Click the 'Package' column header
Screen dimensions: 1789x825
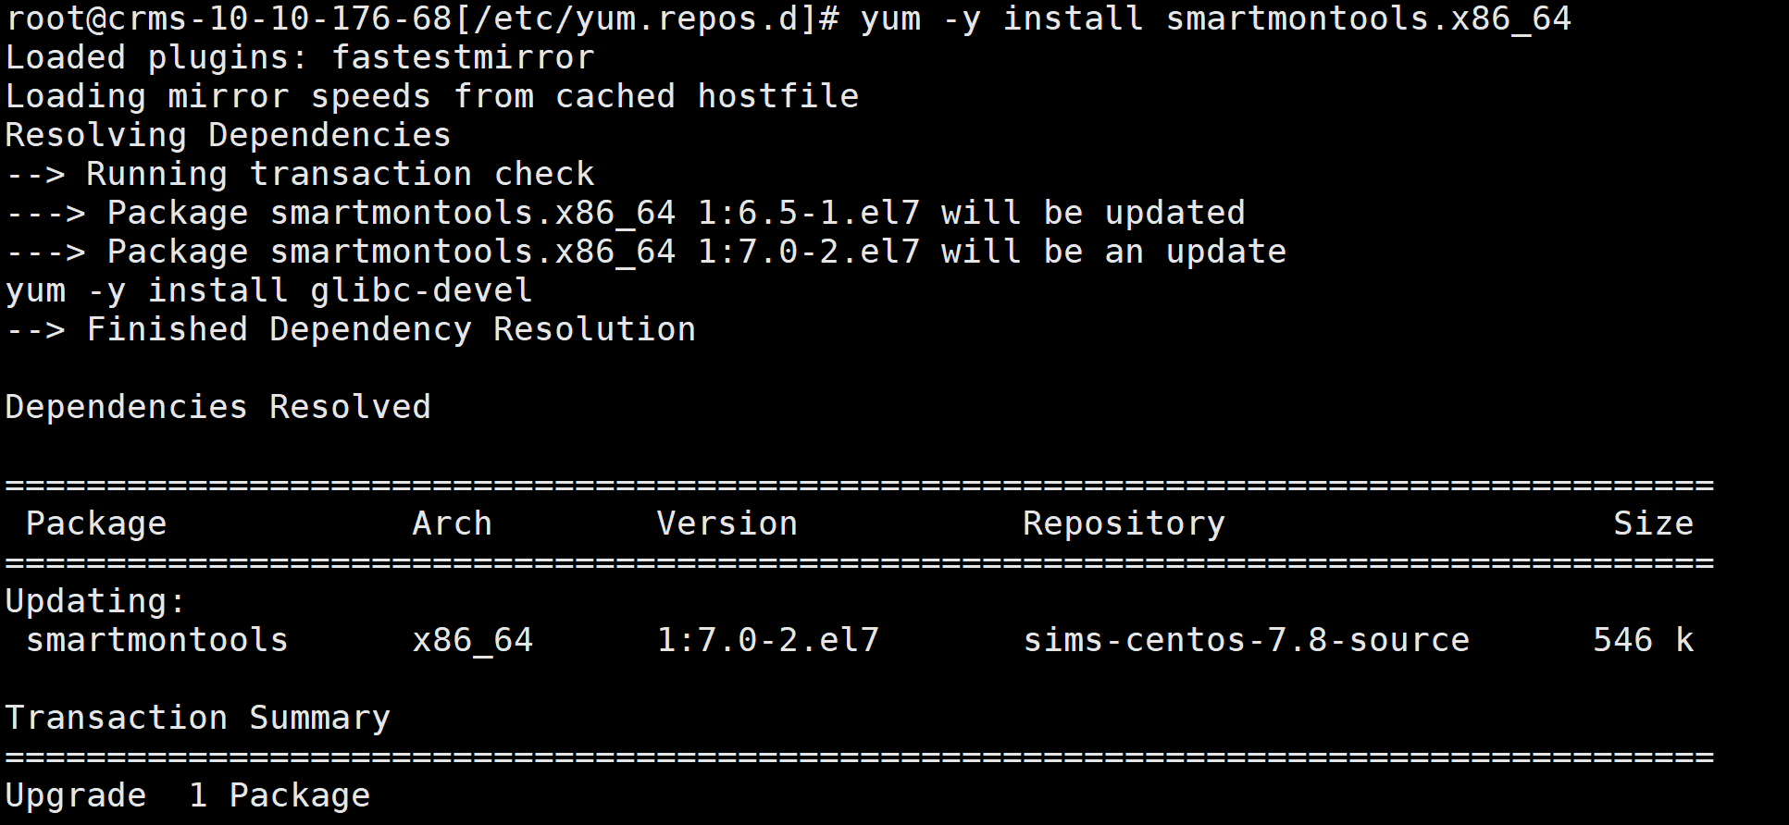tap(96, 524)
